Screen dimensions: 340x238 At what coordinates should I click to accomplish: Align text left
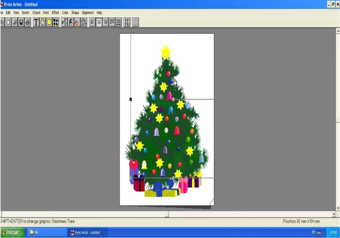click(92, 22)
